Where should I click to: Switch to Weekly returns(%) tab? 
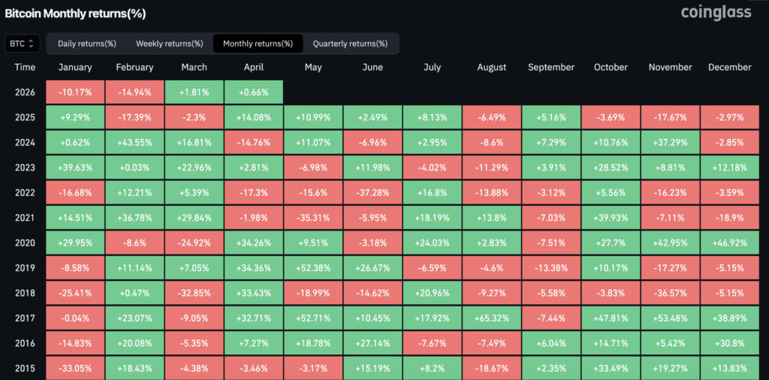[x=170, y=44]
